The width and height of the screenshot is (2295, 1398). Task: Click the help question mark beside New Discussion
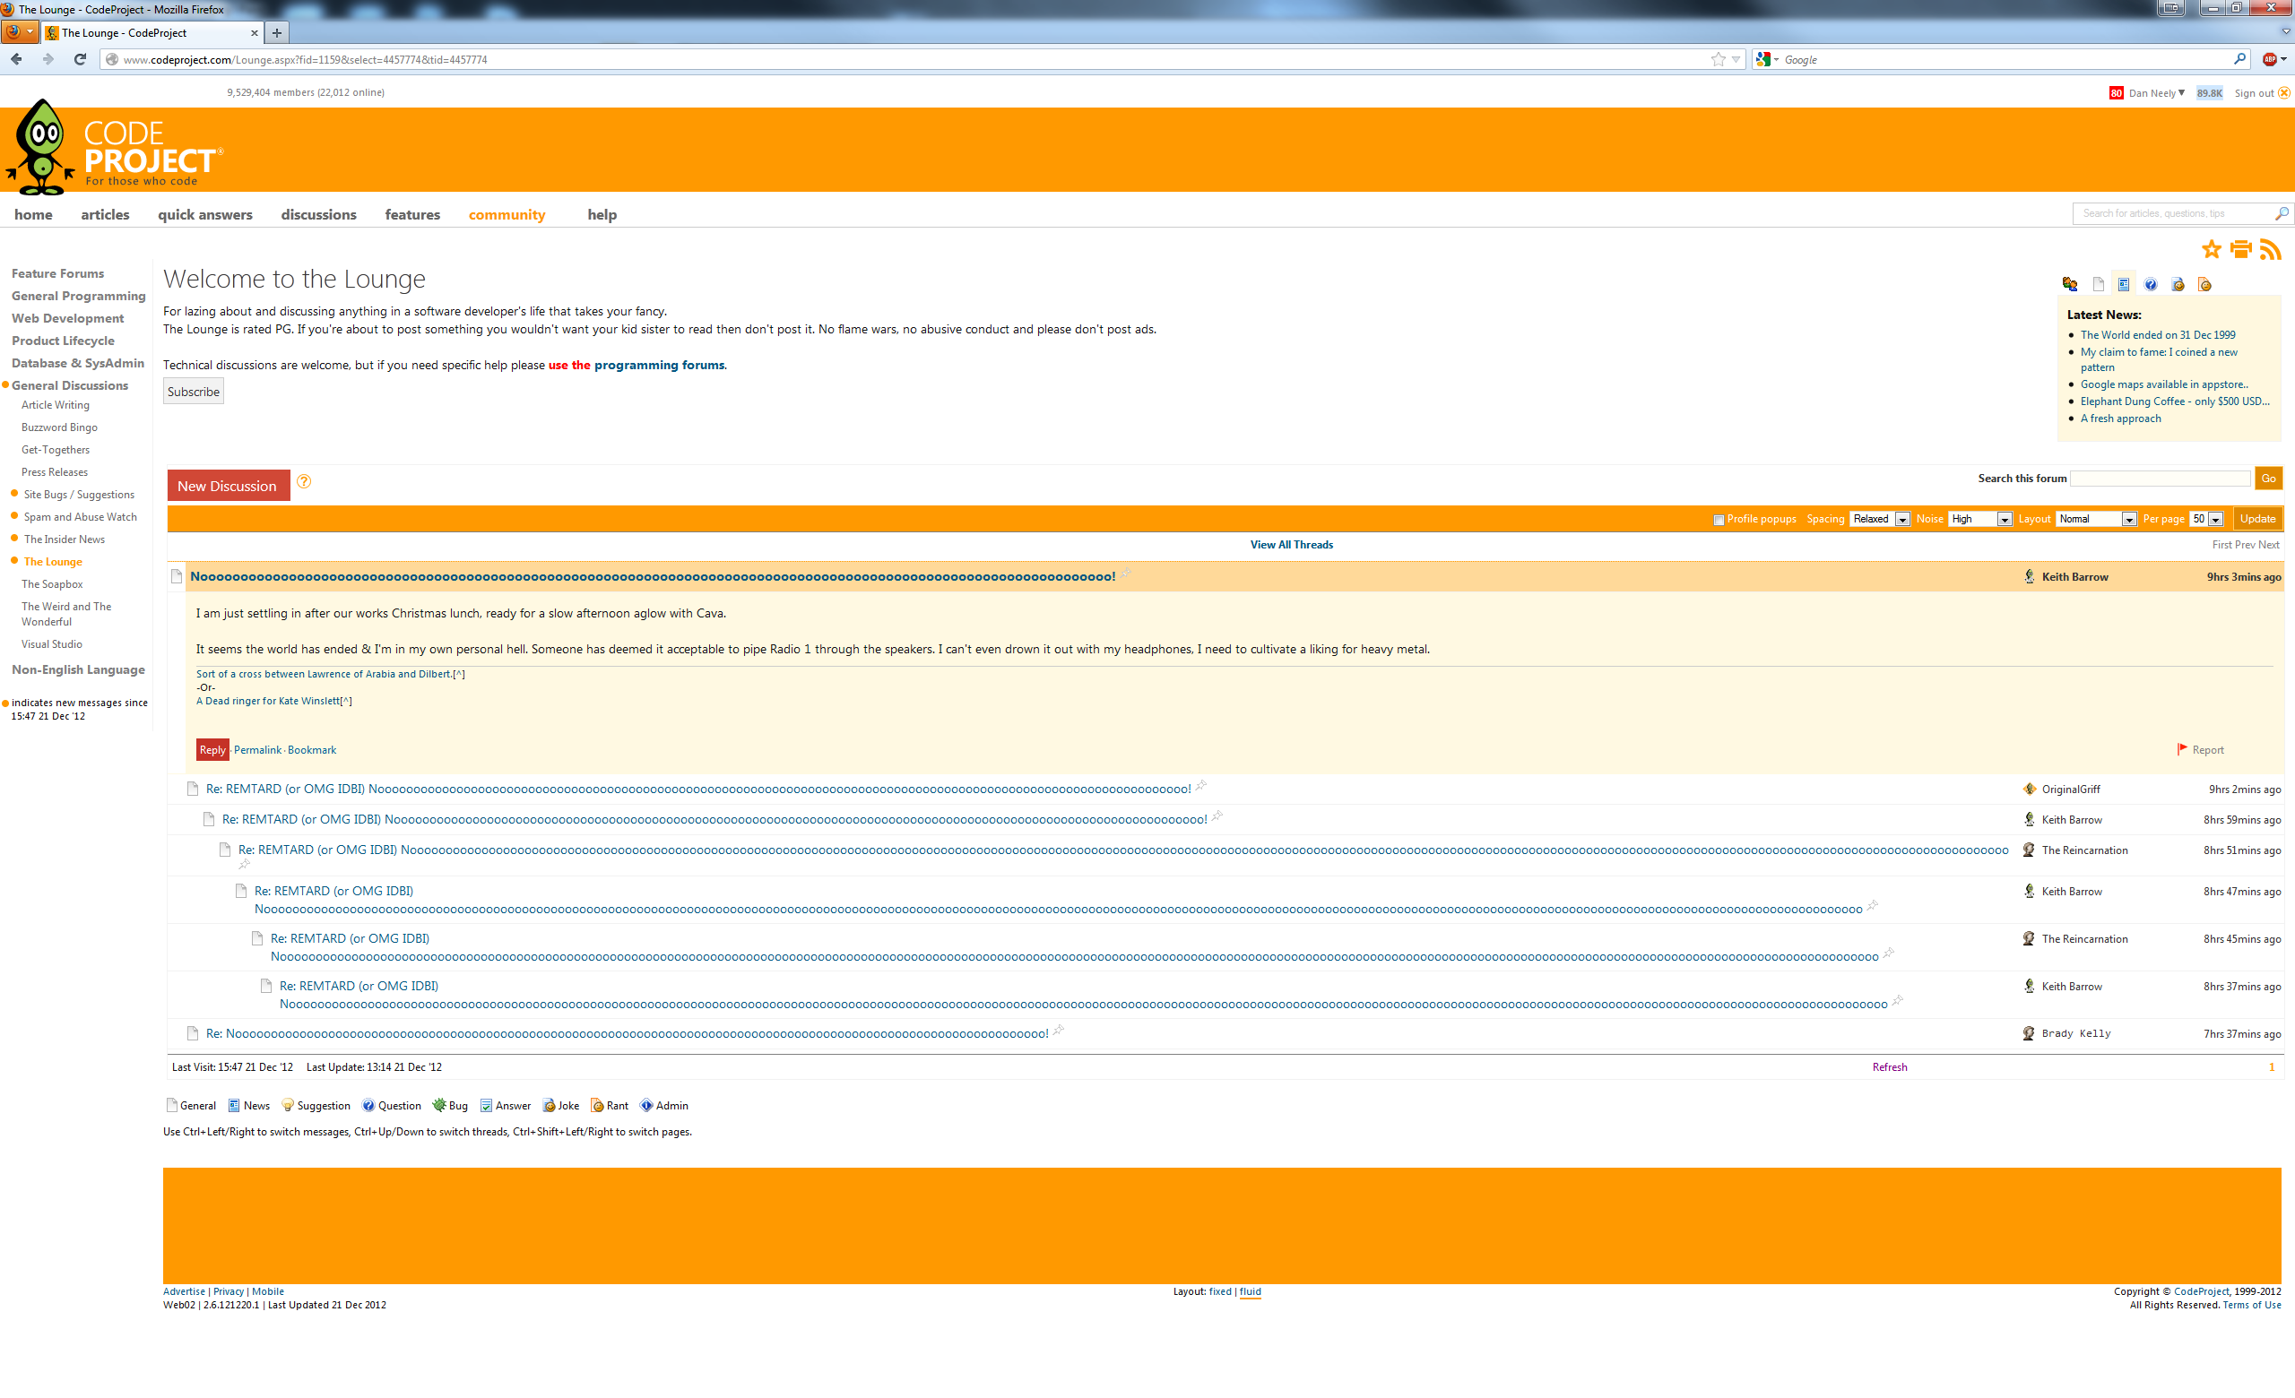(x=304, y=481)
